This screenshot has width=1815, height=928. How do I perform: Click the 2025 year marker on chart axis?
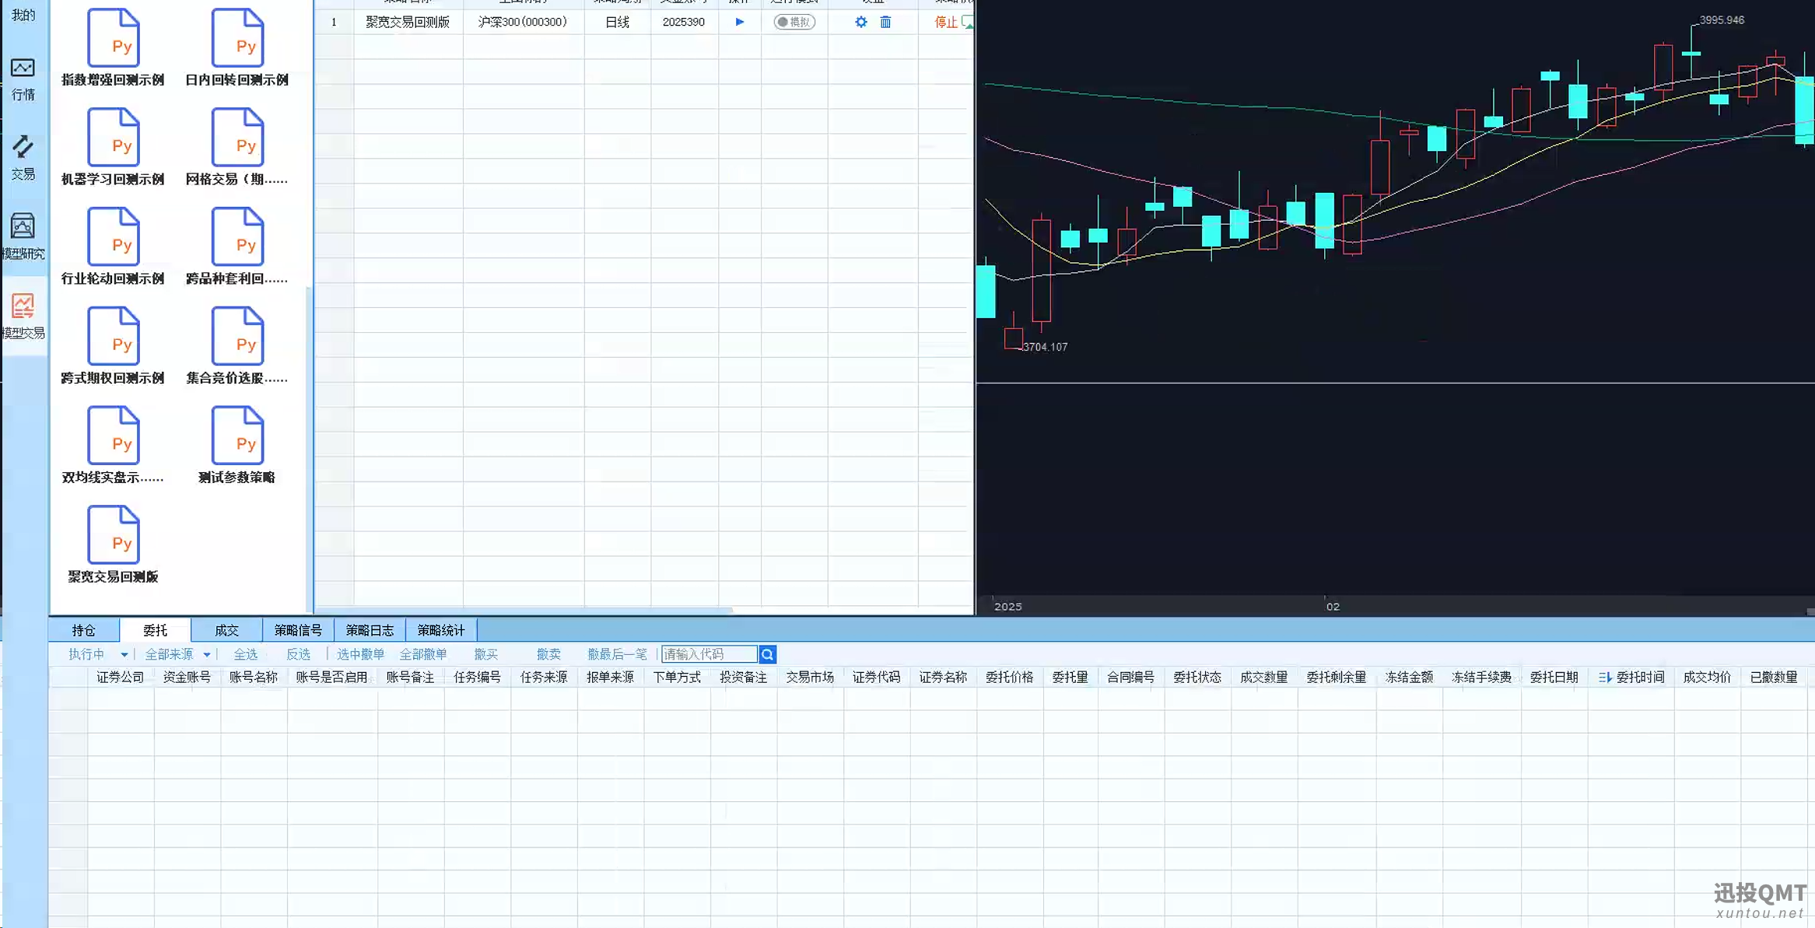1008,606
